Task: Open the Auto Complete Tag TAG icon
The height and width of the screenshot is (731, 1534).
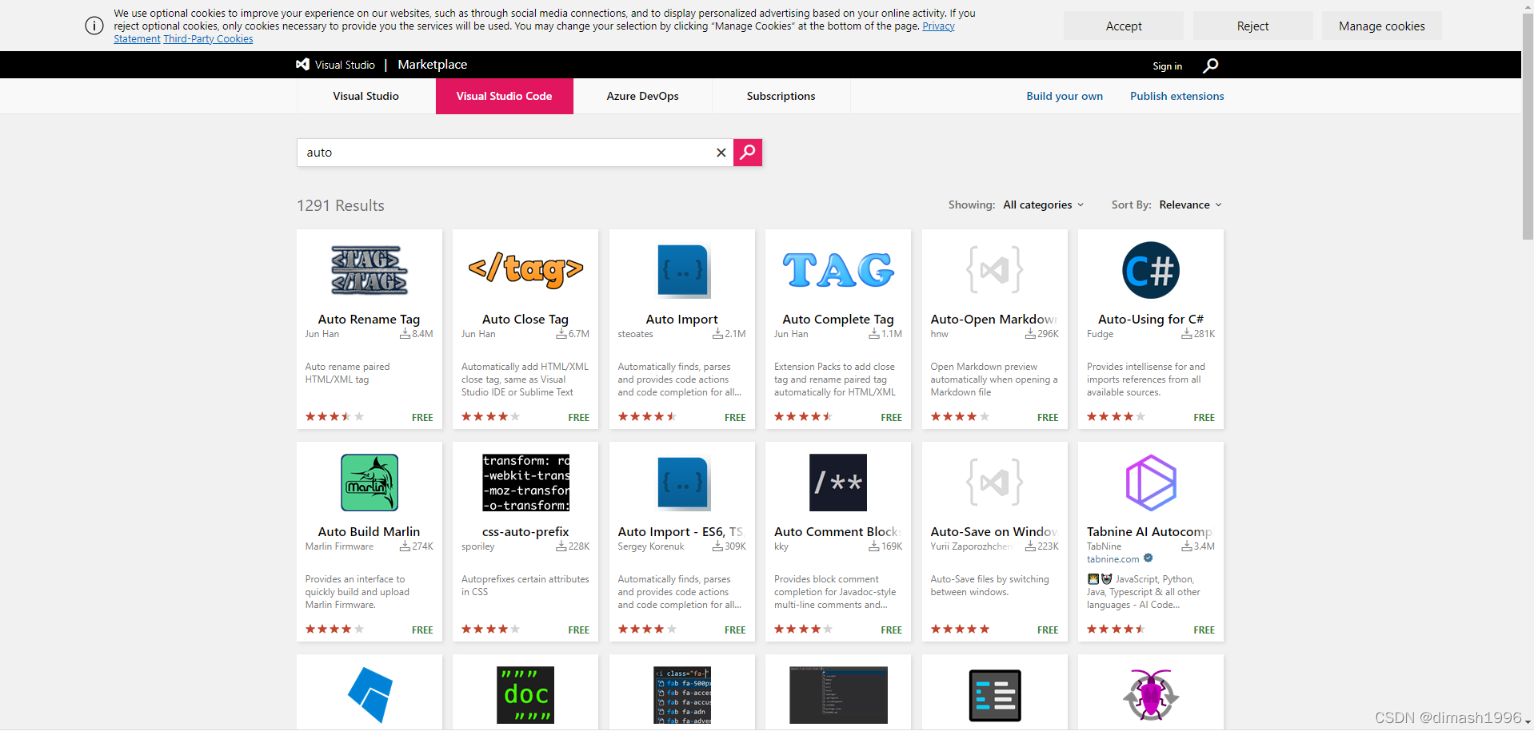Action: pos(838,270)
